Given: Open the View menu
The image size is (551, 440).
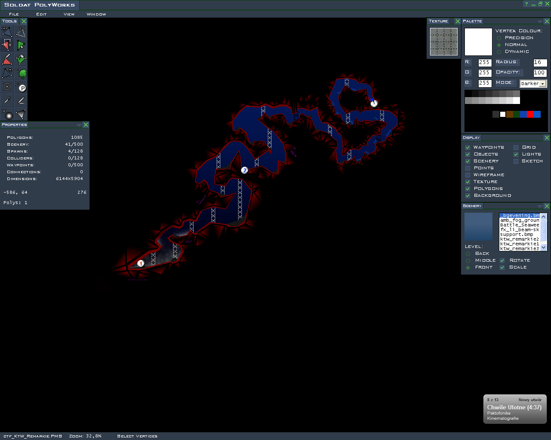Looking at the screenshot, I should click(x=69, y=14).
